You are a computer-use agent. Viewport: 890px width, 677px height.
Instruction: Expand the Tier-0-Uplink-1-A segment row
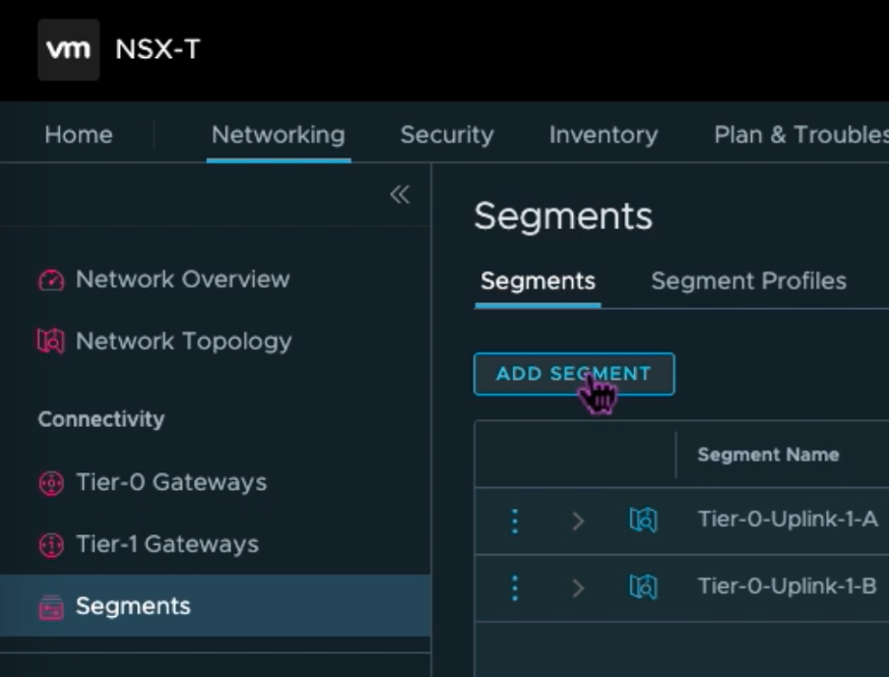click(x=578, y=521)
